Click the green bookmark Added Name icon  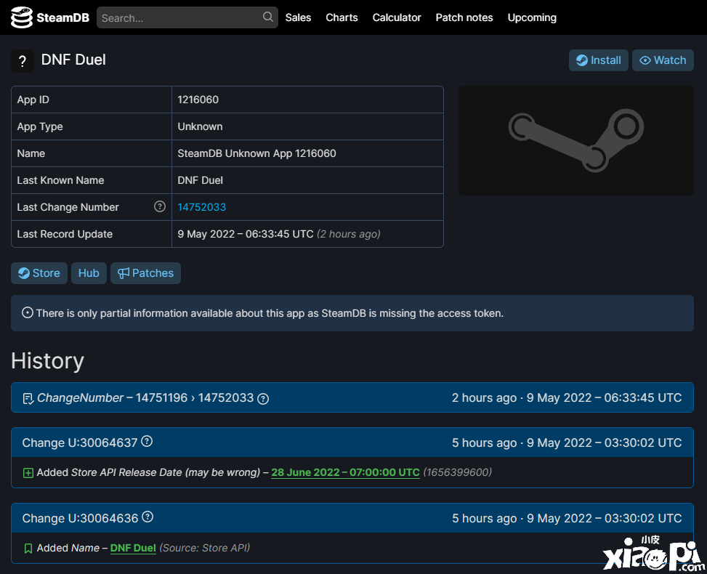[x=28, y=549]
